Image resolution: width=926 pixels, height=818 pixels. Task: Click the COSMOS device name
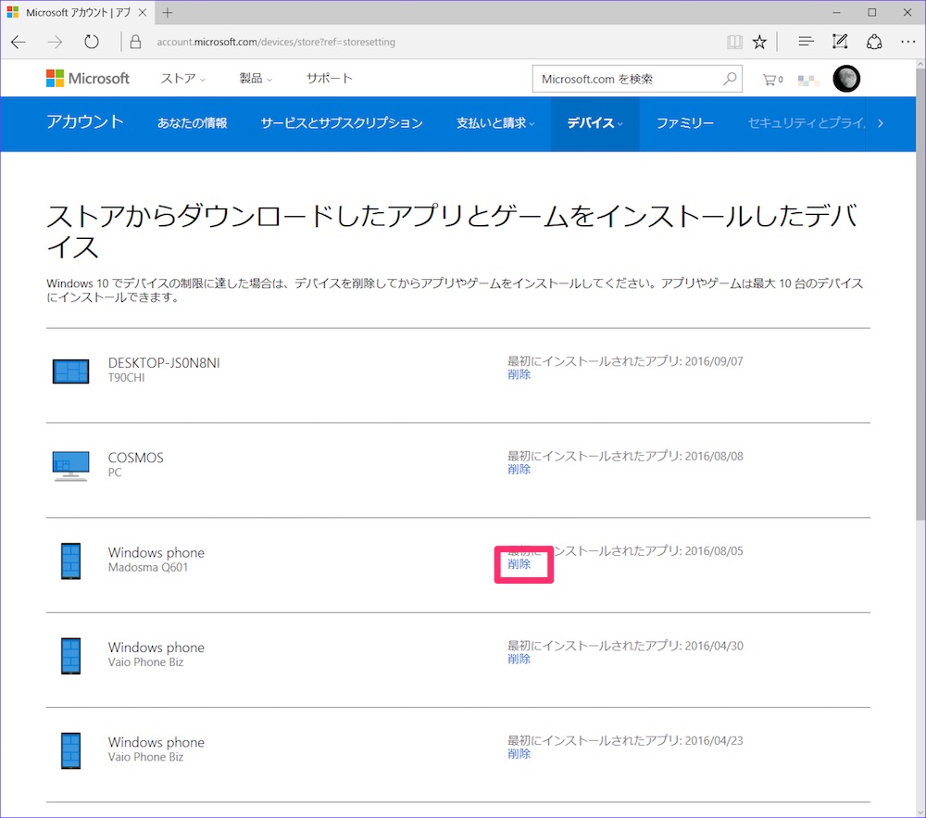[x=136, y=458]
